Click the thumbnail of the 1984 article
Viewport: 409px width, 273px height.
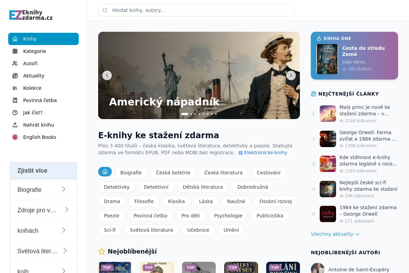(328, 214)
